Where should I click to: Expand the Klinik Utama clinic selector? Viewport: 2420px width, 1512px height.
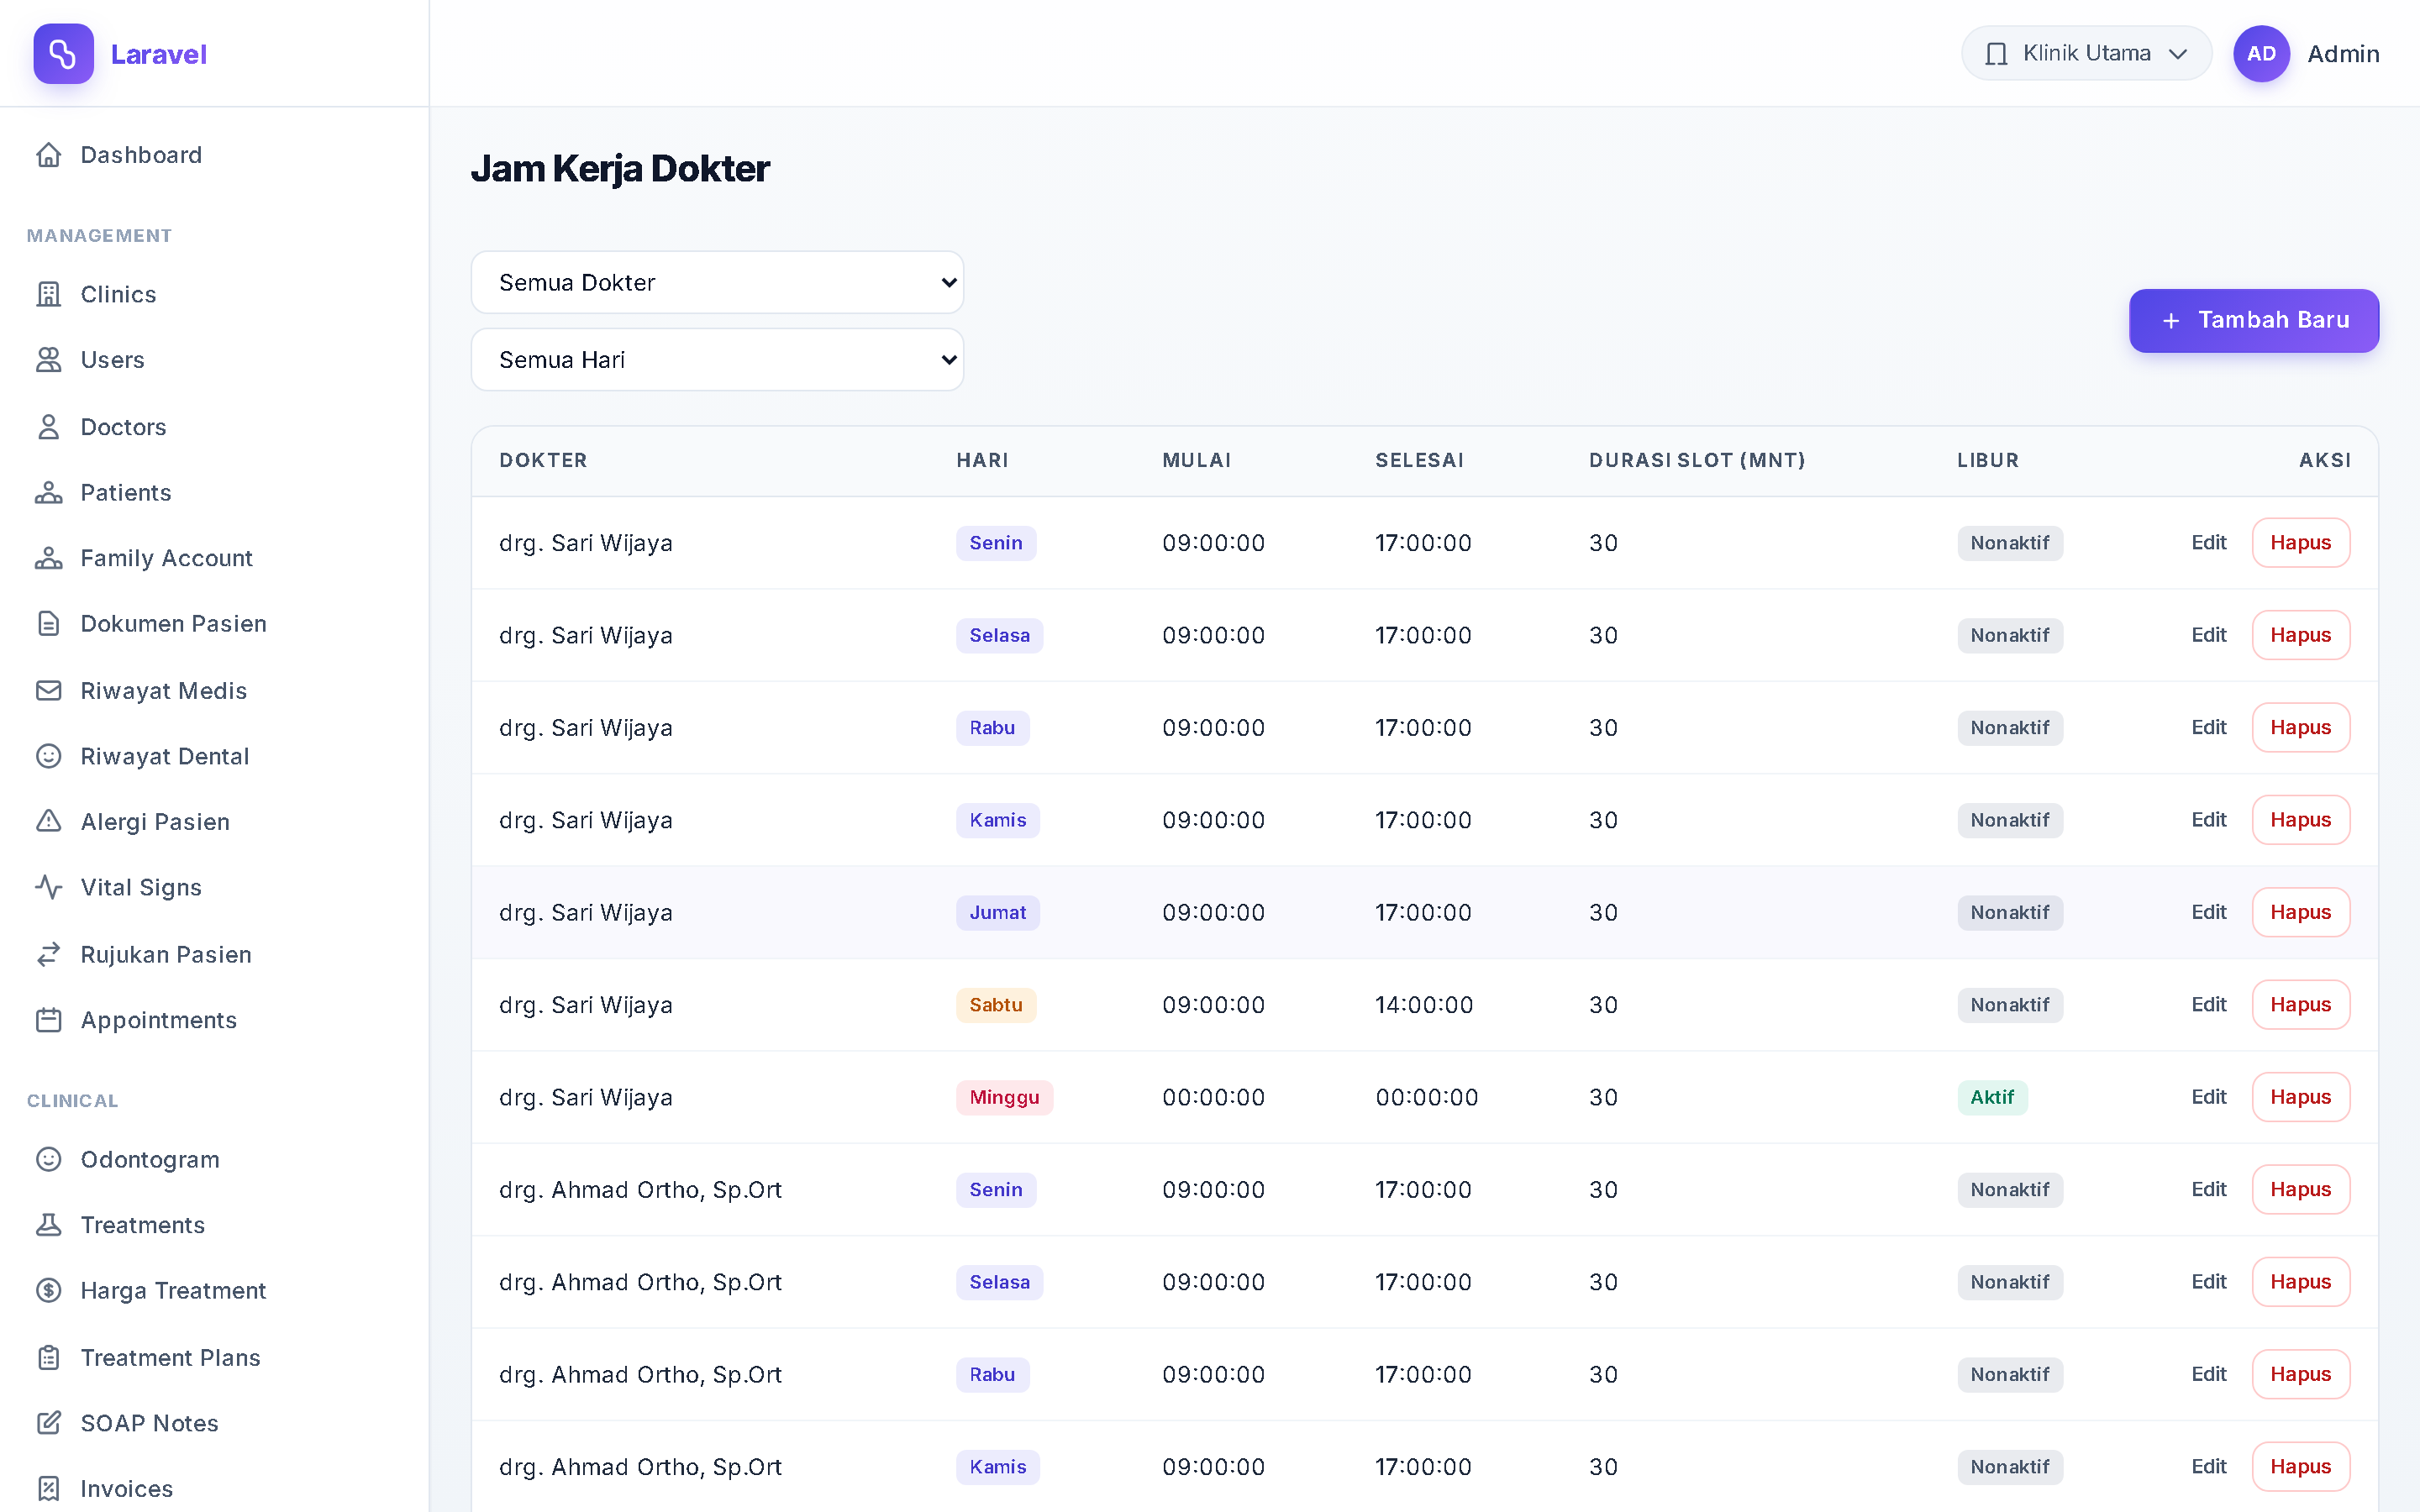[2086, 53]
